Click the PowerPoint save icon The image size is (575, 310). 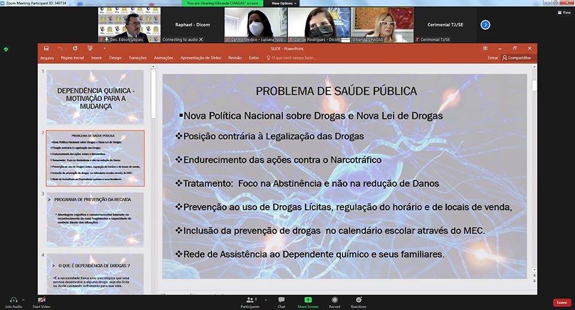pos(46,48)
